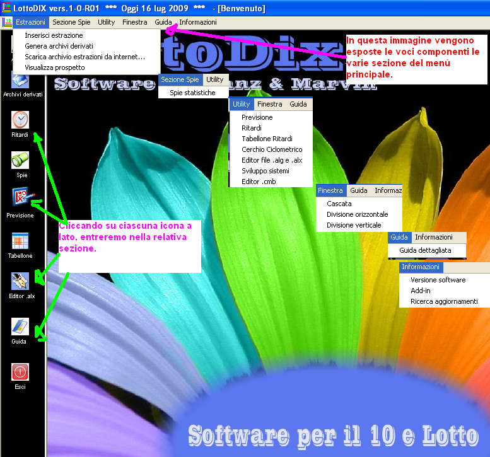This screenshot has height=457, width=490.
Task: Select Scarica archivio estrazioni da internet
Action: tap(86, 57)
